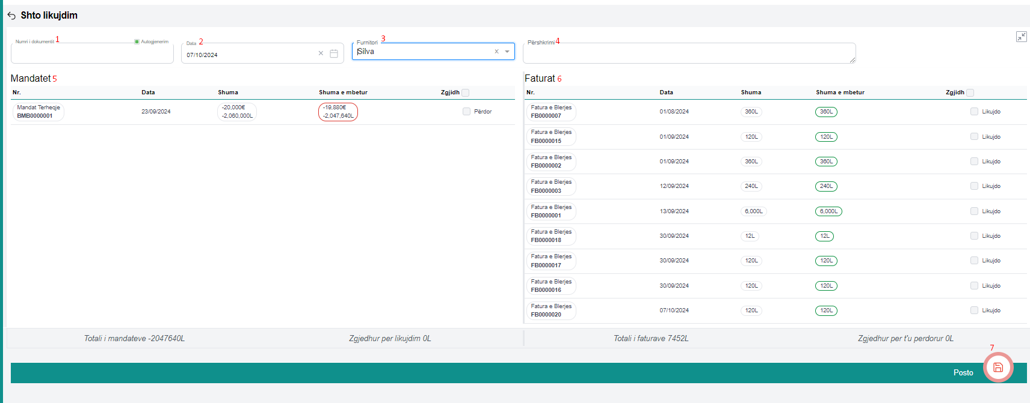Open invoice FB0000001 entry
Viewport: 1030px width, 403px height.
coord(550,211)
